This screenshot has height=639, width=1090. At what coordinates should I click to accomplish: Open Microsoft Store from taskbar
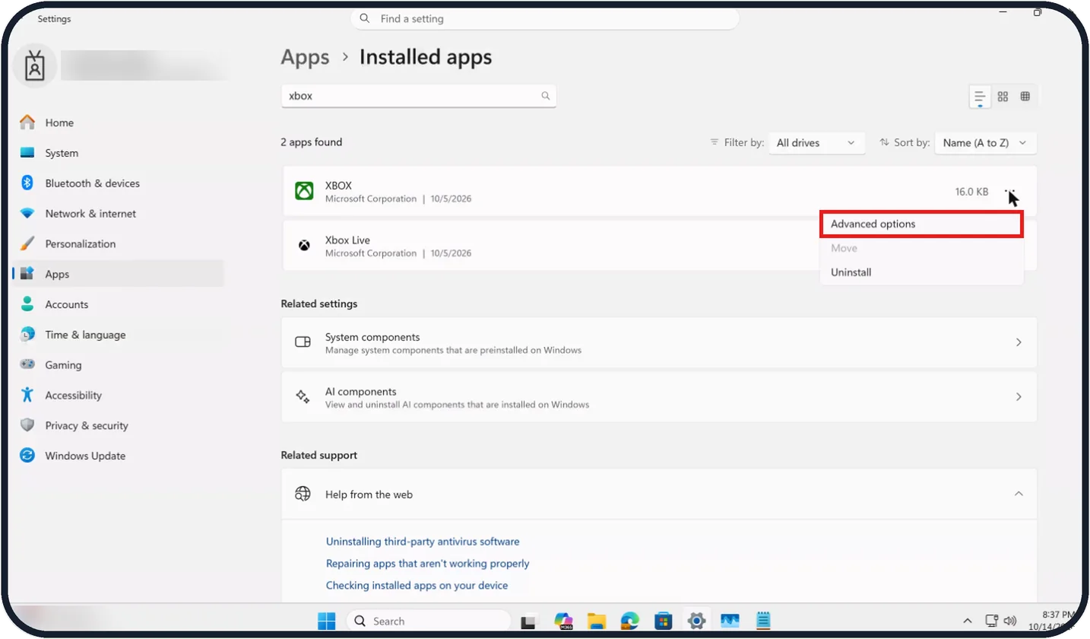[663, 621]
